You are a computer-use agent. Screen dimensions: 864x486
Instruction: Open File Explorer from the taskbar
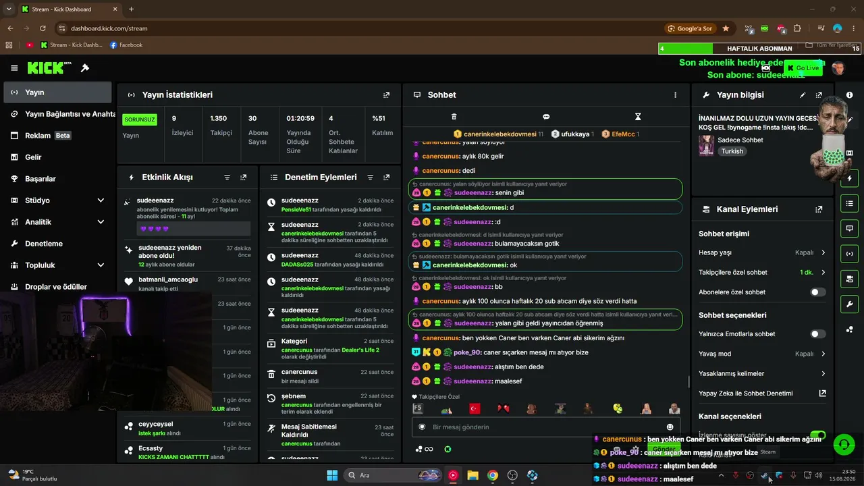(473, 475)
